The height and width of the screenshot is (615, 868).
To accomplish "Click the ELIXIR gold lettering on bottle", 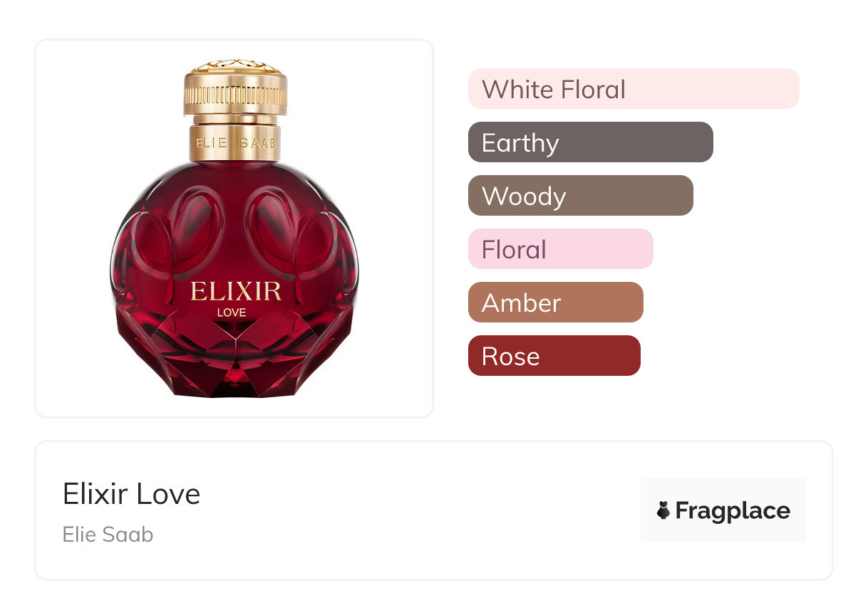I will coord(236,291).
